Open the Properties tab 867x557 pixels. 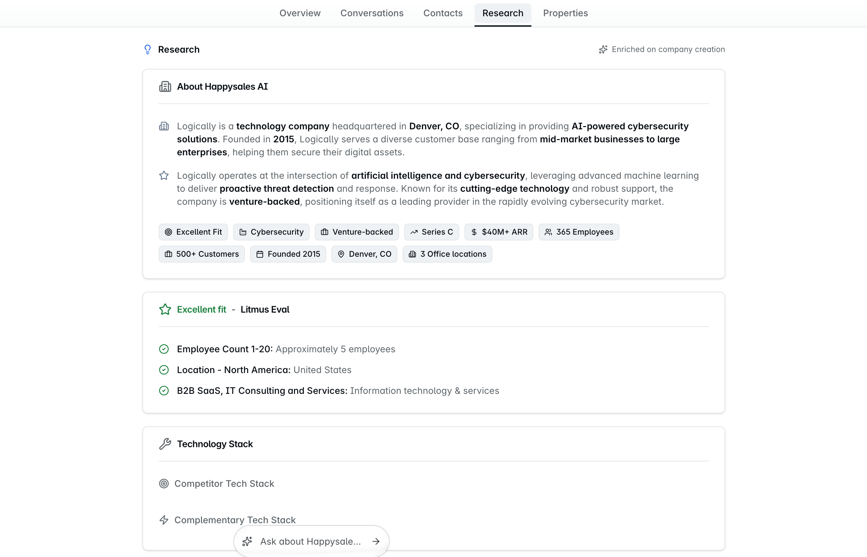[x=565, y=13]
